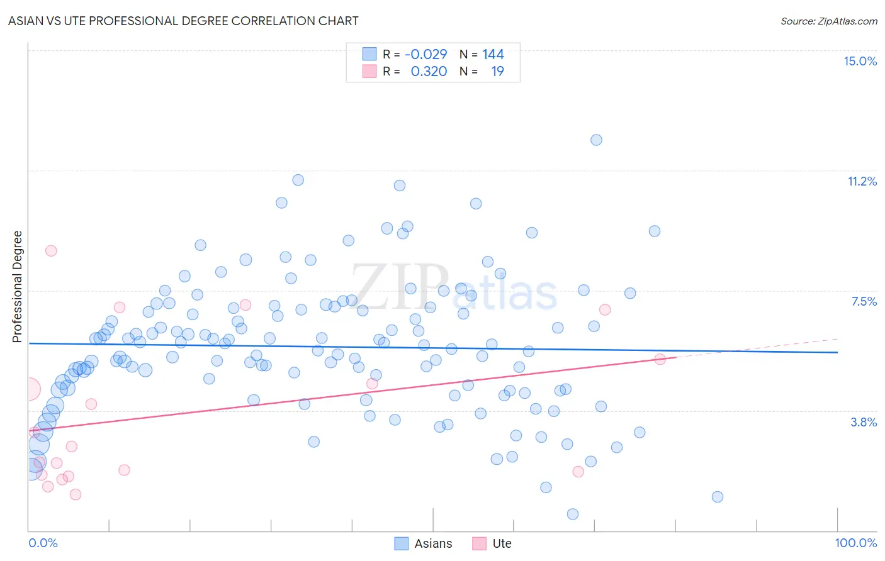Click the pink R = 0.320 statistic
Image resolution: width=885 pixels, height=561 pixels.
point(415,71)
